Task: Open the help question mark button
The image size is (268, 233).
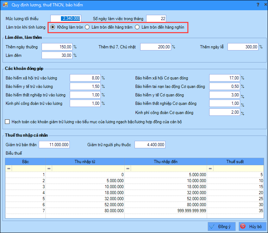Action: (x=258, y=5)
